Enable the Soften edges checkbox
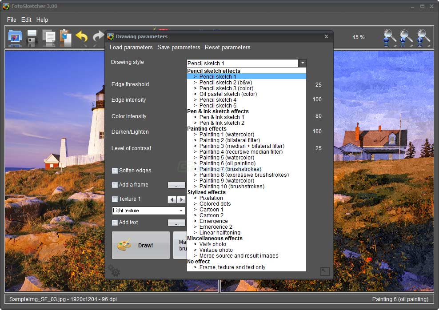Image resolution: width=439 pixels, height=310 pixels. (115, 171)
